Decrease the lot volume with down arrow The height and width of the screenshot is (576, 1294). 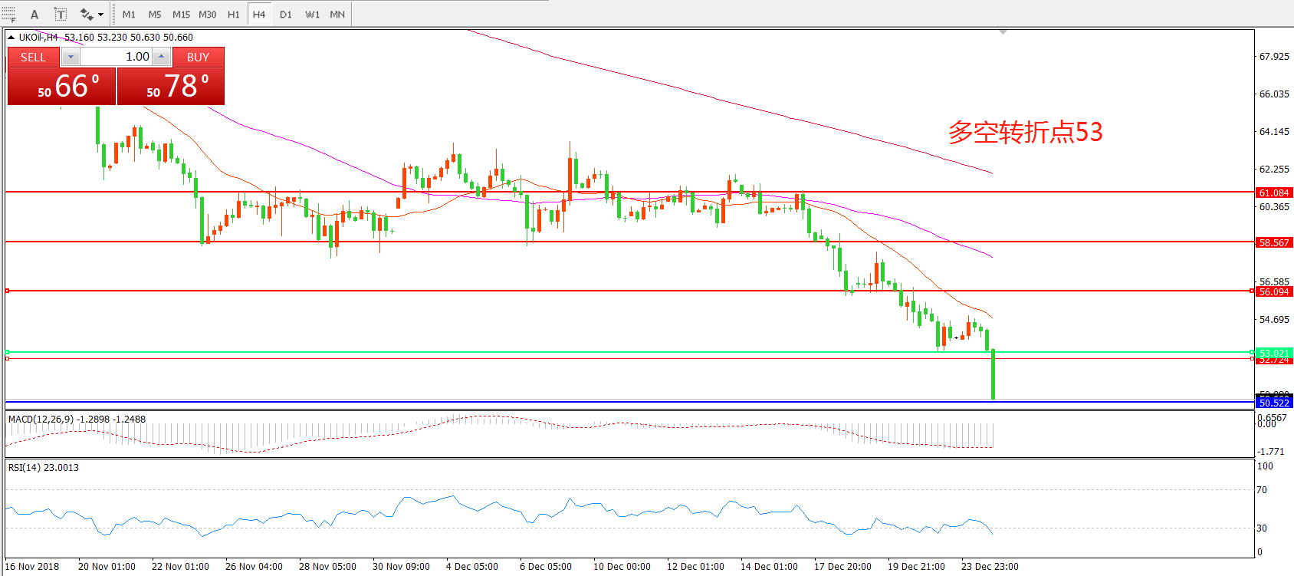click(x=71, y=58)
